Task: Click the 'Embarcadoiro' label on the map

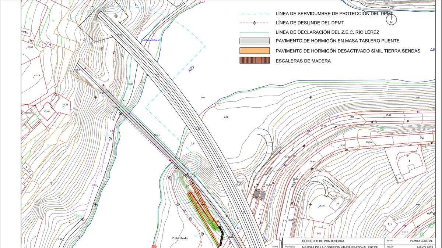Action: [151, 40]
